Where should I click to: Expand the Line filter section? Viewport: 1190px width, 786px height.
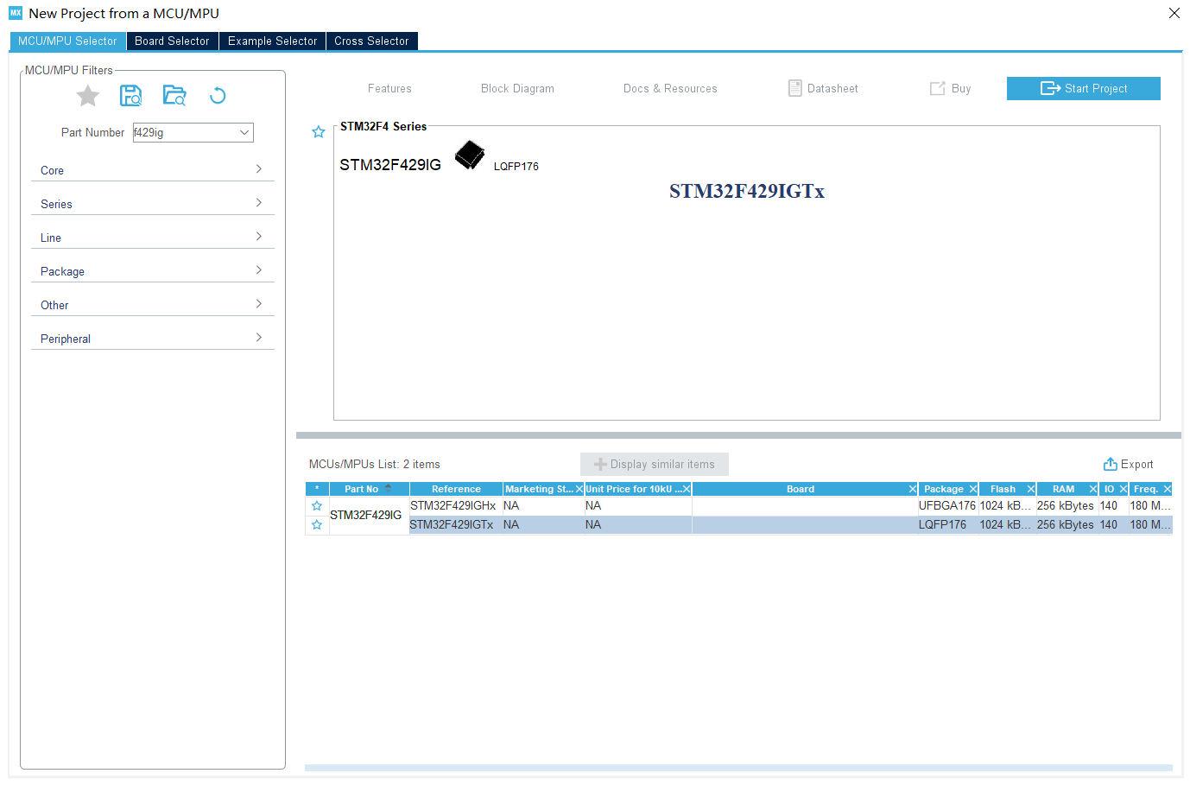(152, 238)
